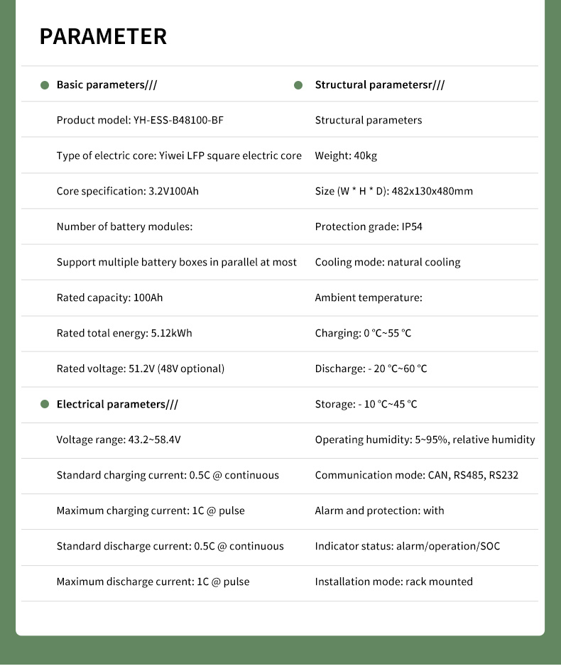The image size is (561, 666).
Task: Click the Voltage range 43.2~58.4V row
Action: pos(119,440)
